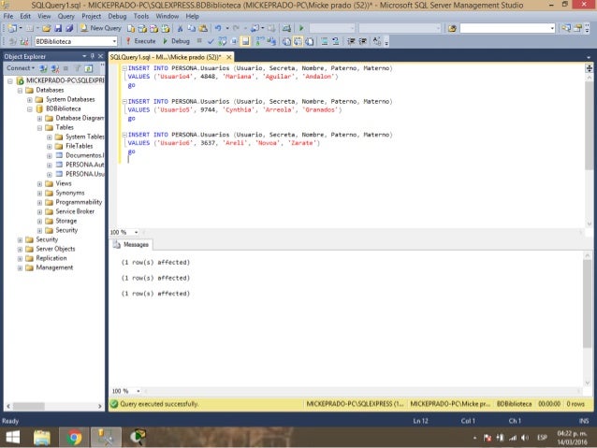This screenshot has width=597, height=448.
Task: Decrease indent of selected lines
Action: (x=351, y=41)
